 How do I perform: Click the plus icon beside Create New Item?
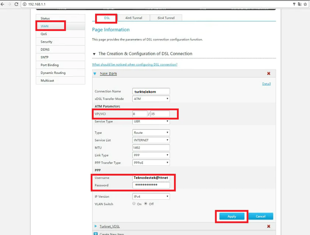[96, 234]
